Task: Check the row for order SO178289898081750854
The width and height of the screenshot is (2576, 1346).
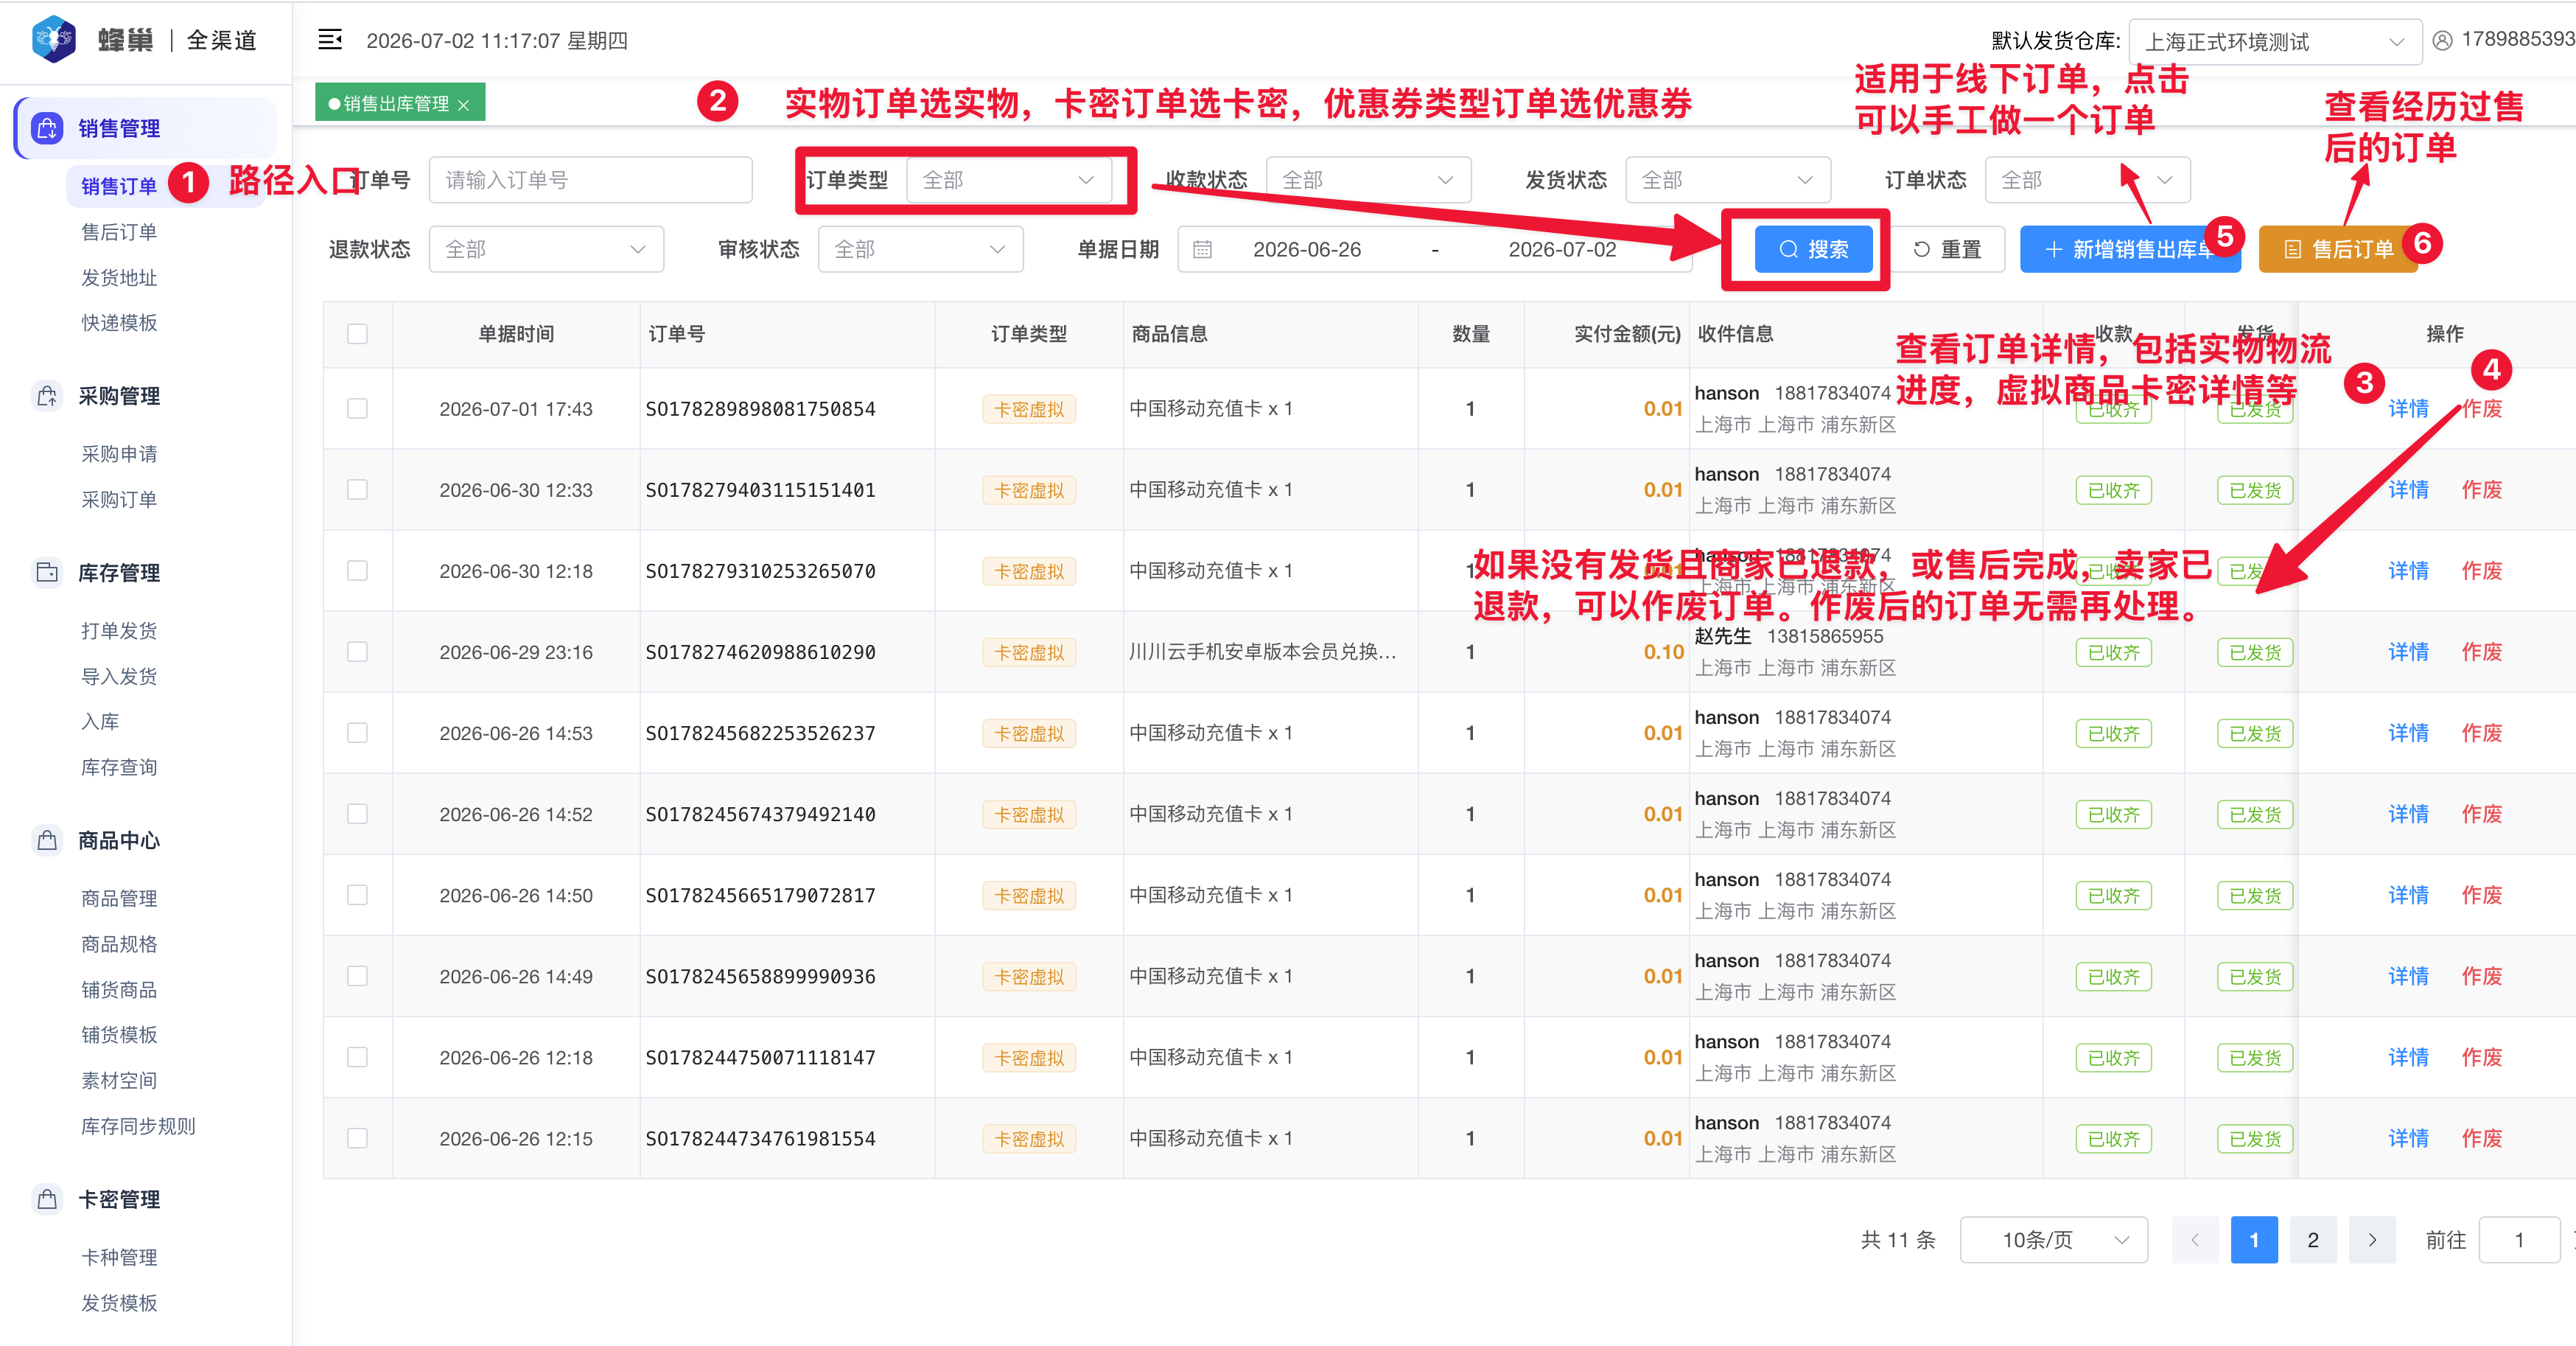Action: point(357,408)
